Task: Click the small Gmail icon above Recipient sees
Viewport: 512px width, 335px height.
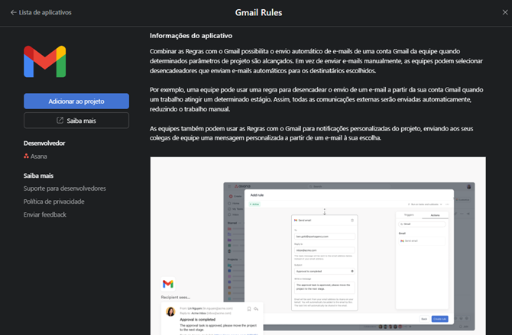Action: (167, 284)
